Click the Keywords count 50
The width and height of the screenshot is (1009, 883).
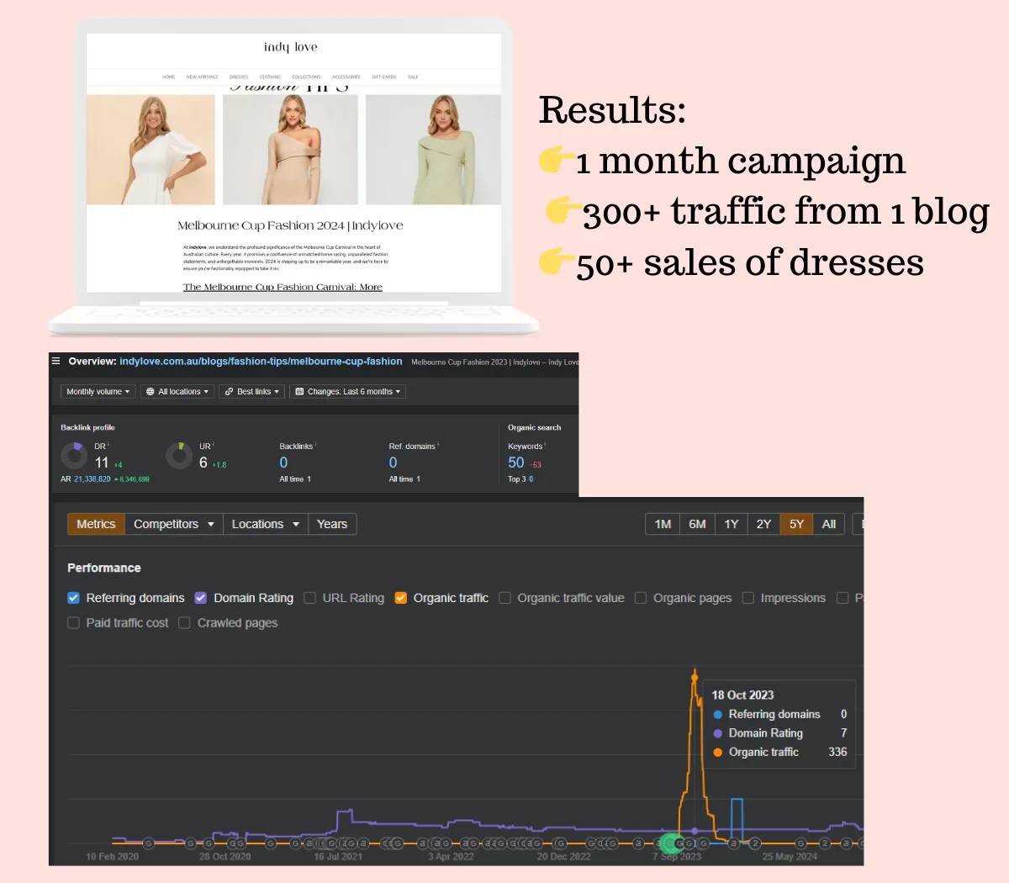pos(515,463)
